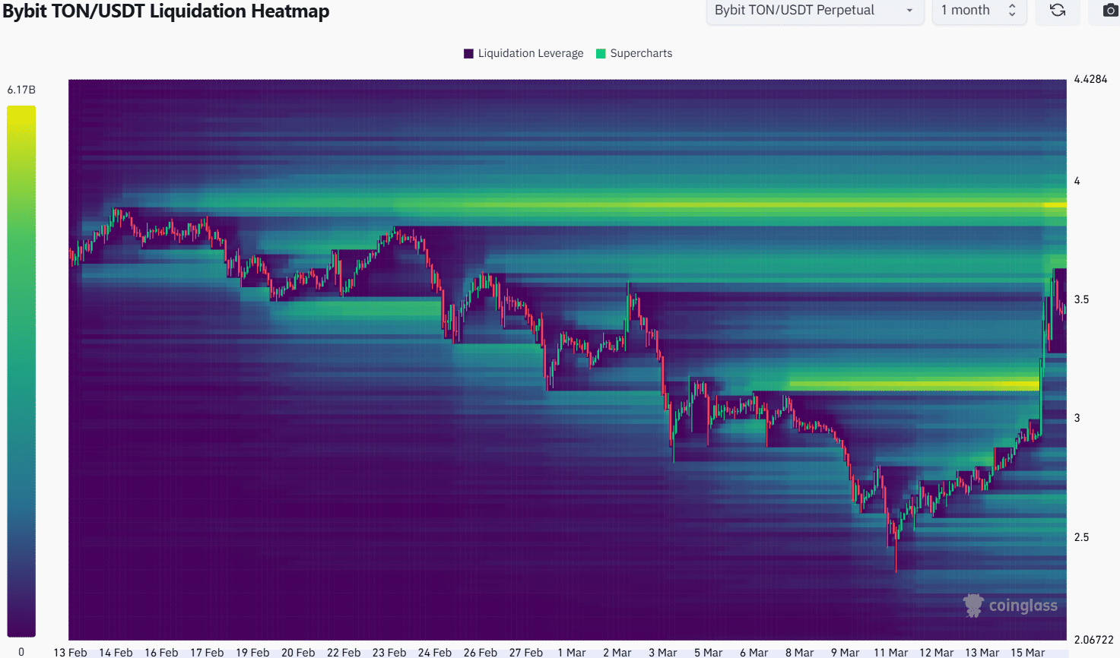This screenshot has width=1120, height=658.
Task: Open the 1 month timeframe selector
Action: pyautogui.click(x=979, y=11)
